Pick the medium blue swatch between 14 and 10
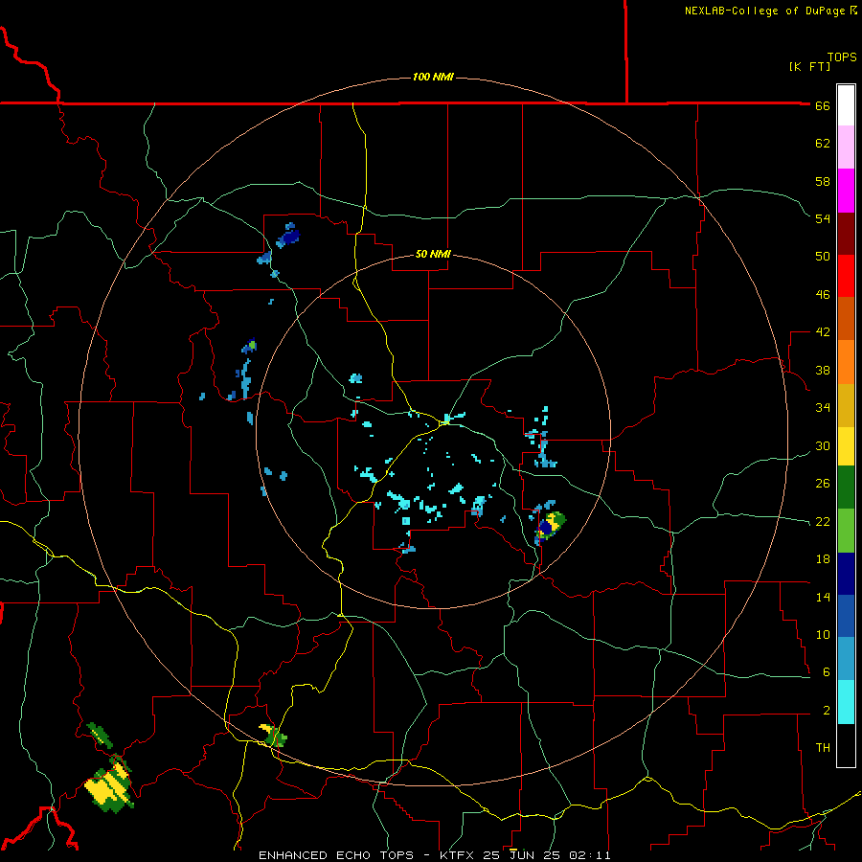The height and width of the screenshot is (862, 862). (x=846, y=616)
